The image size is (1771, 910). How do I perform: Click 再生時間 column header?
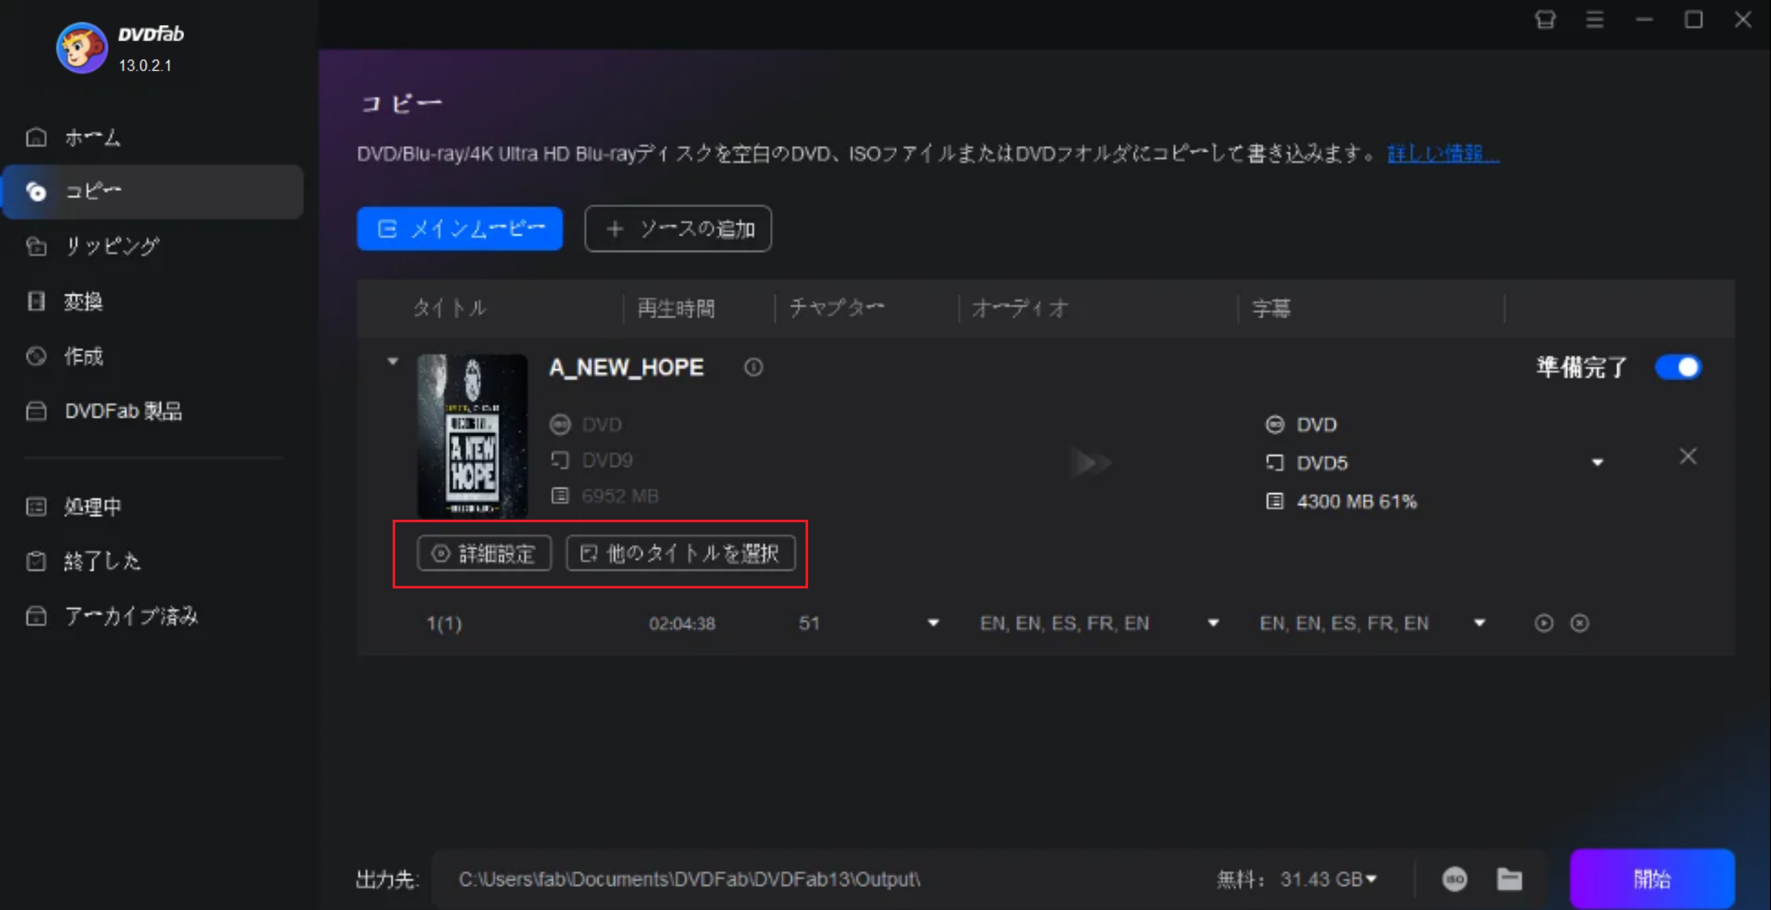pos(677,308)
